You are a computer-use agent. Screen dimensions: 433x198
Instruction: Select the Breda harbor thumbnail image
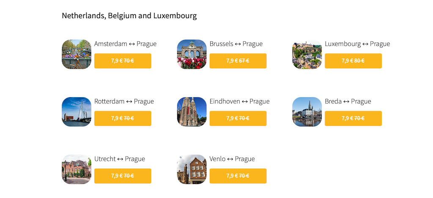click(x=307, y=112)
